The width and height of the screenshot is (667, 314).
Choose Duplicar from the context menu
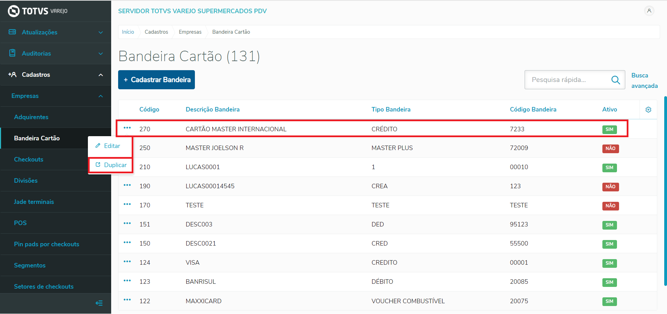(x=111, y=165)
